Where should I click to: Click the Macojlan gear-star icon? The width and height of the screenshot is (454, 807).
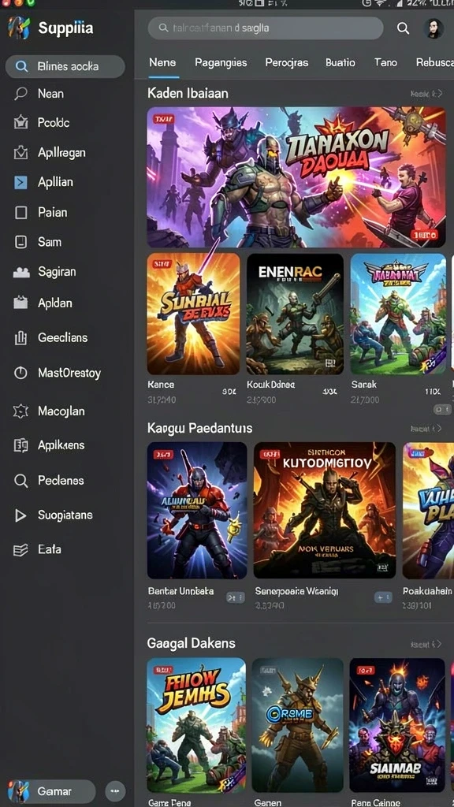(x=20, y=411)
